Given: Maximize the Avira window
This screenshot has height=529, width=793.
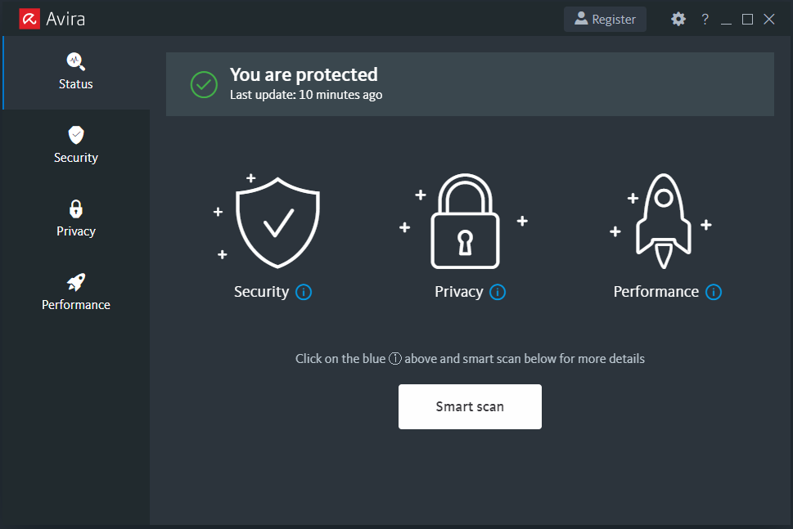Looking at the screenshot, I should coord(747,19).
